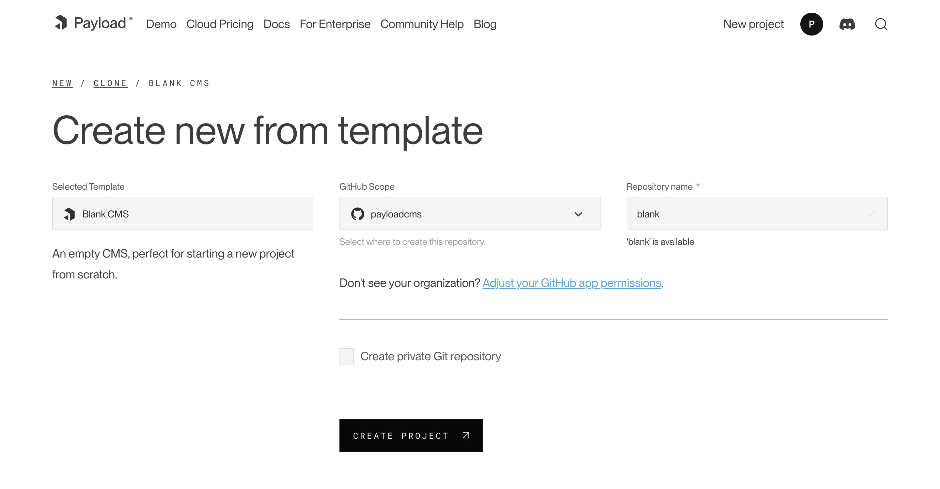Click the CREATE PROJECT button
The height and width of the screenshot is (489, 940).
click(x=411, y=436)
